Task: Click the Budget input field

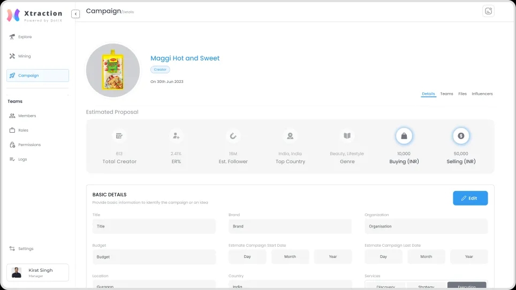Action: pos(154,257)
